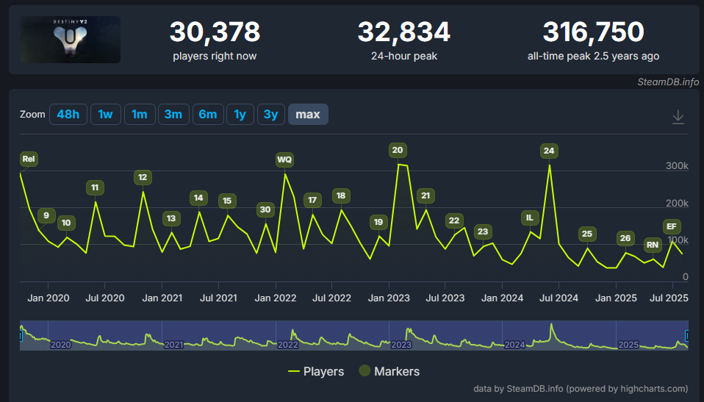Click the Rel release marker
Screen dimensions: 704x402
point(29,159)
